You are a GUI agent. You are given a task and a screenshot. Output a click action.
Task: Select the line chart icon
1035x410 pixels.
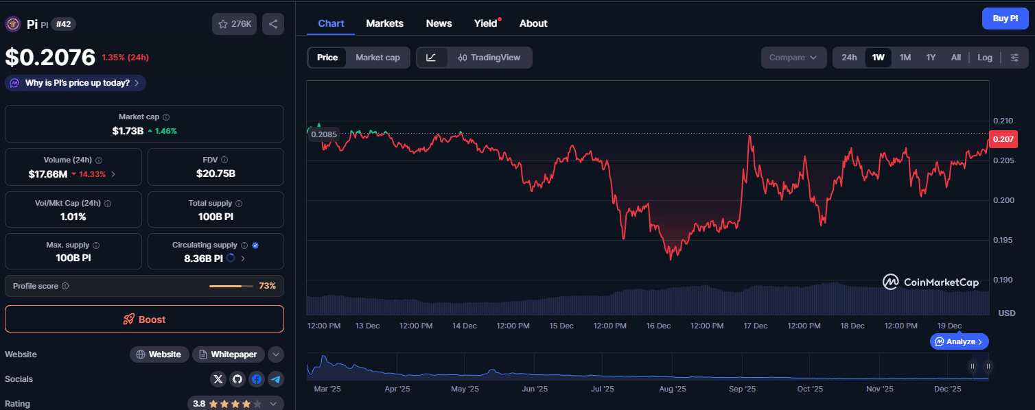tap(431, 58)
